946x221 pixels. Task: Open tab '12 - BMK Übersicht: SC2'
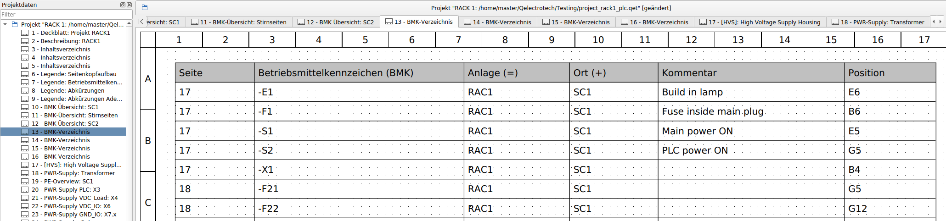coord(335,22)
